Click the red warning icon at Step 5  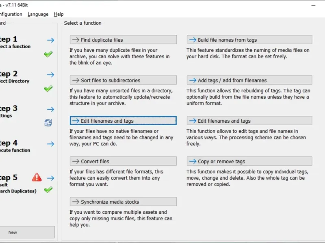tap(37, 177)
